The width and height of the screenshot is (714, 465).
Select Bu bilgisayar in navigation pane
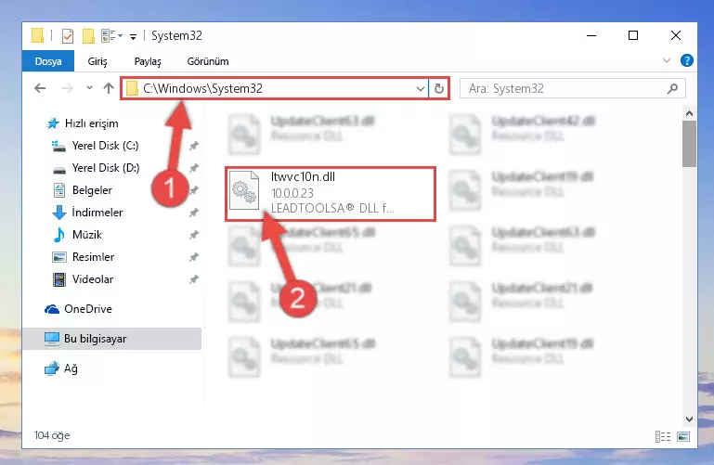pos(111,339)
